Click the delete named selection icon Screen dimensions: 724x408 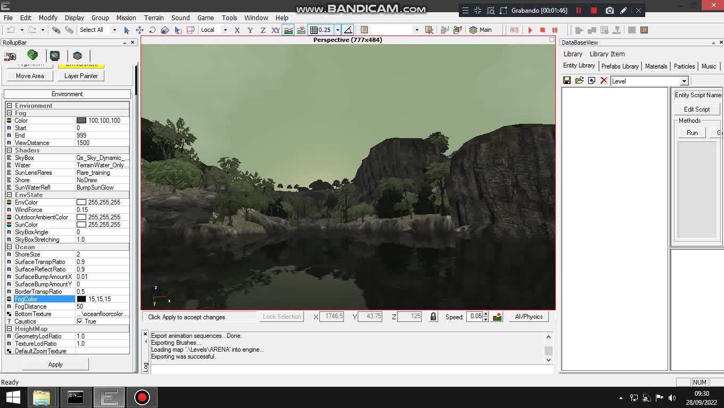coord(429,30)
